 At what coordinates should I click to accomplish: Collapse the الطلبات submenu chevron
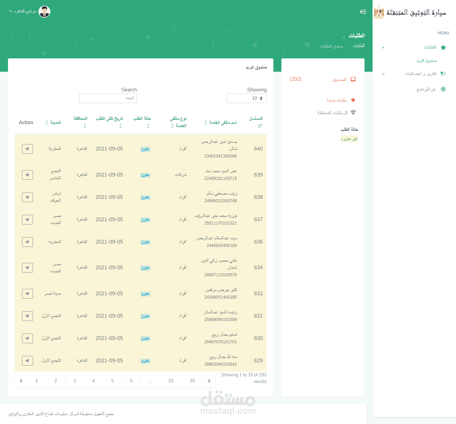point(383,47)
